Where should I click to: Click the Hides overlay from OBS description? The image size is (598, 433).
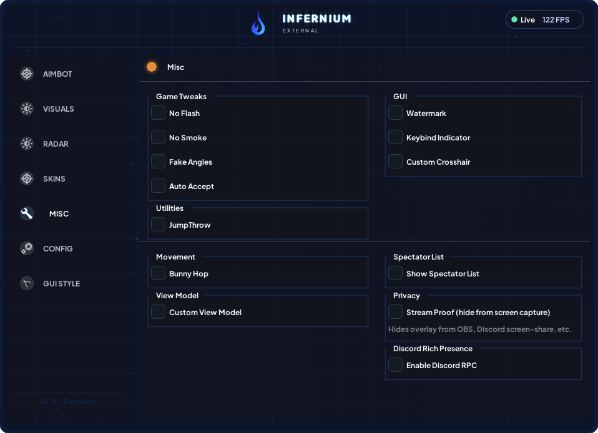pyautogui.click(x=480, y=329)
